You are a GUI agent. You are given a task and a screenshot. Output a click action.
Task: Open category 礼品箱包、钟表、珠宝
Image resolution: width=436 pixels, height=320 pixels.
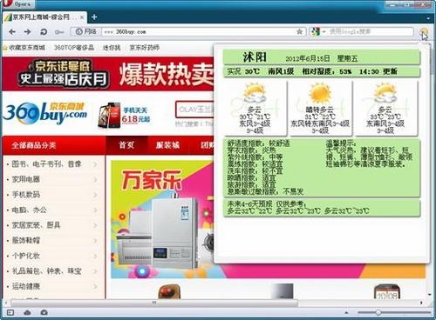tap(46, 271)
